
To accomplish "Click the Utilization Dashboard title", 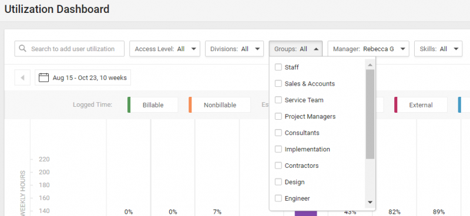I will [57, 9].
